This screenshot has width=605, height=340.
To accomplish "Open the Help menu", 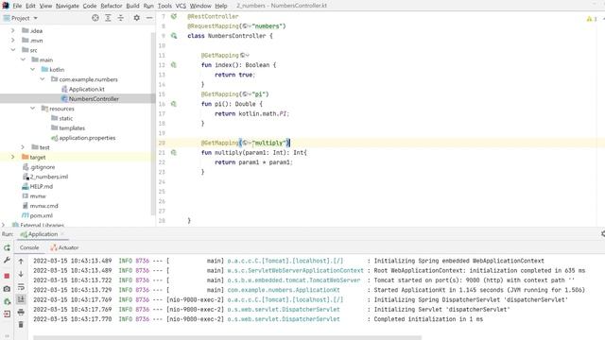I will point(220,6).
